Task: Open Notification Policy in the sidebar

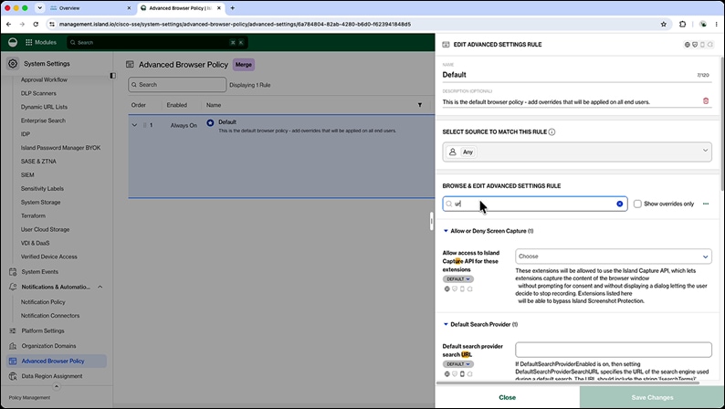Action: coord(43,302)
